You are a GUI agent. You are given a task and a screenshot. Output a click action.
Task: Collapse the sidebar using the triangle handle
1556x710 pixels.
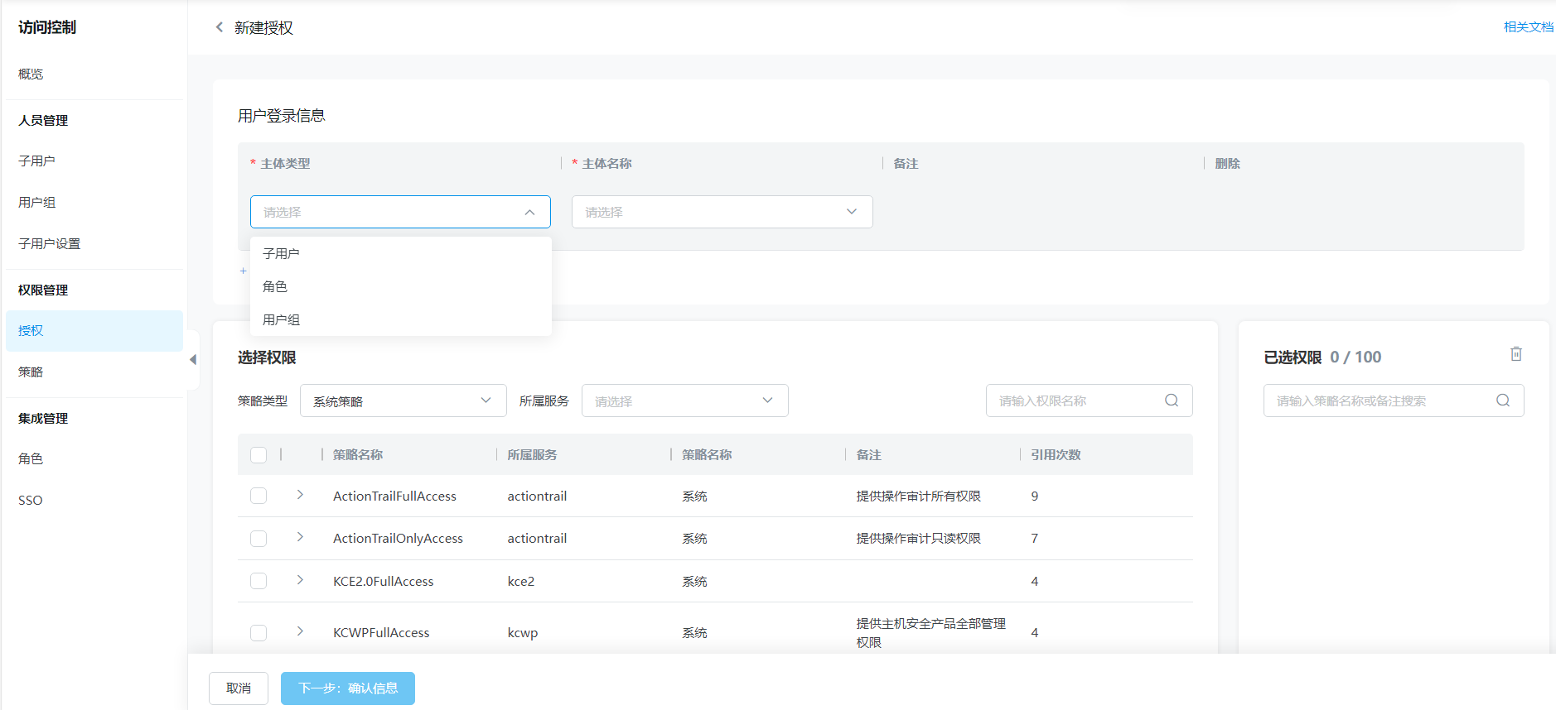click(193, 360)
